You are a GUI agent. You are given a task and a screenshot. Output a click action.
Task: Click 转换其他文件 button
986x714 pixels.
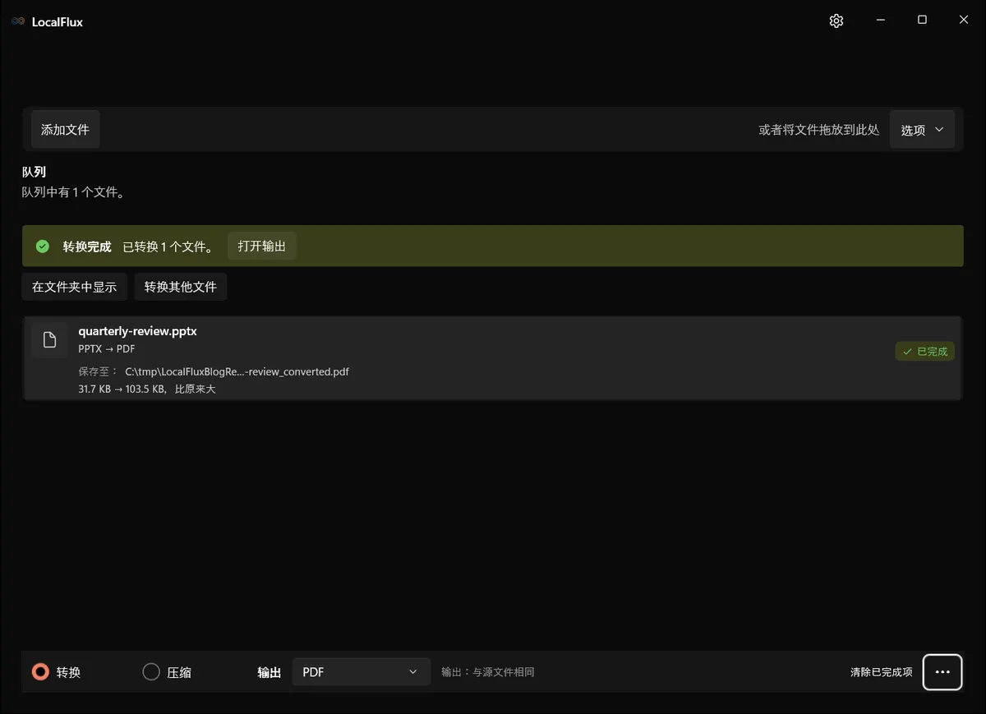point(181,287)
